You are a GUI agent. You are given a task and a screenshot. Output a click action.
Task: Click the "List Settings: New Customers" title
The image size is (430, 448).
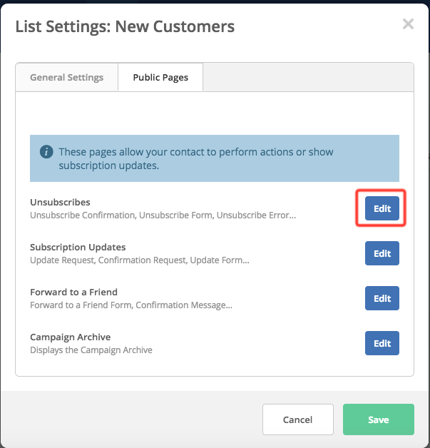125,27
